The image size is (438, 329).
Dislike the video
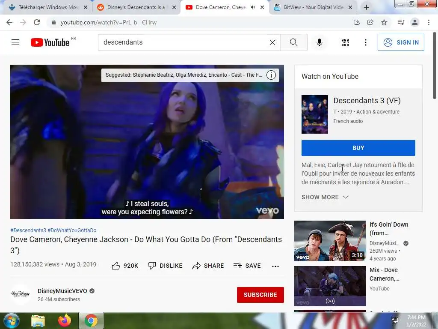coord(165,266)
